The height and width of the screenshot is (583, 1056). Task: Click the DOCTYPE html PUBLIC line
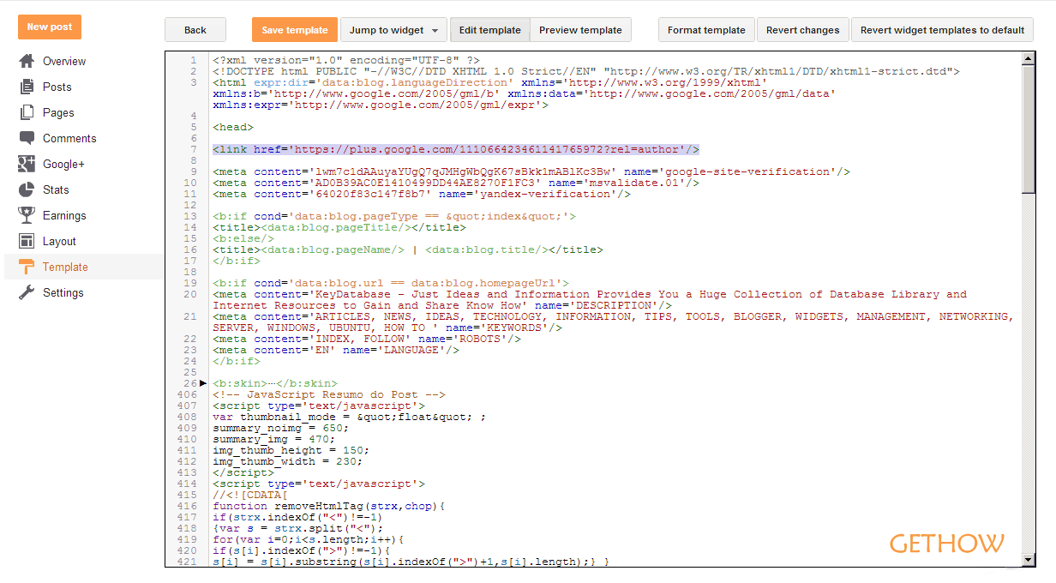coord(586,71)
